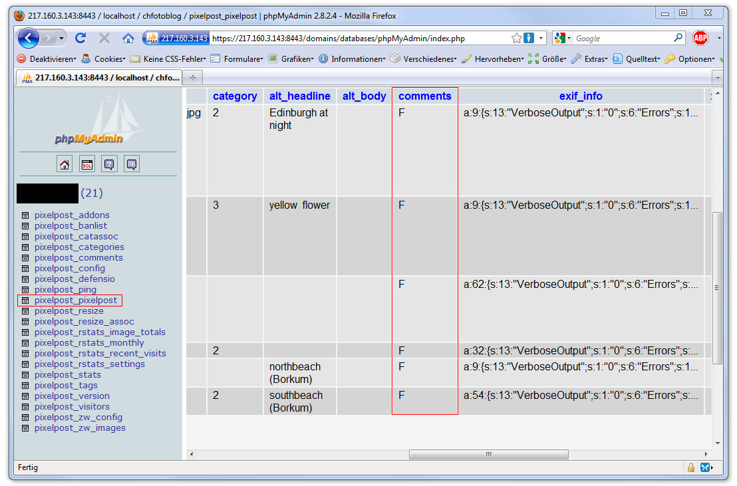Open the SQL documentation icon
The image size is (737, 486).
click(x=132, y=164)
